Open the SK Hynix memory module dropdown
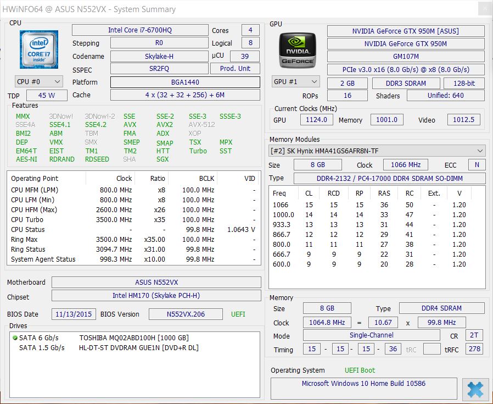This screenshot has width=493, height=404. pos(377,151)
